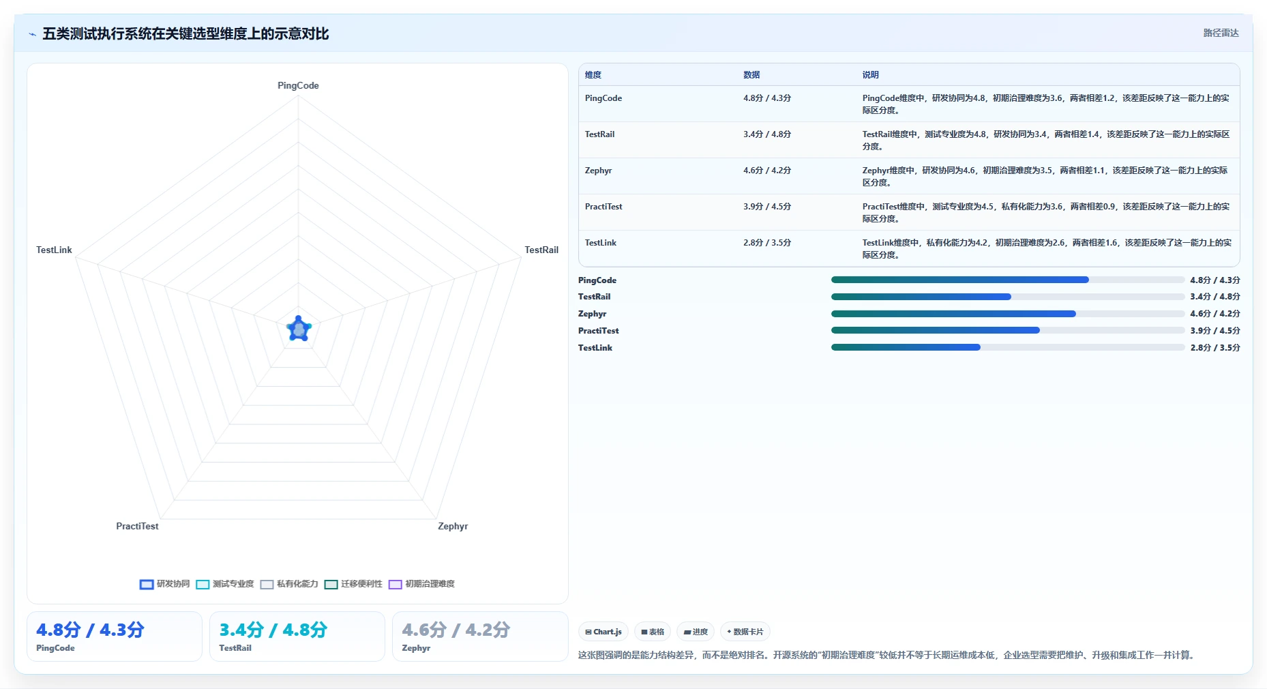This screenshot has width=1267, height=689.
Task: Click the PractiTest axis label on radar chart
Action: point(137,526)
